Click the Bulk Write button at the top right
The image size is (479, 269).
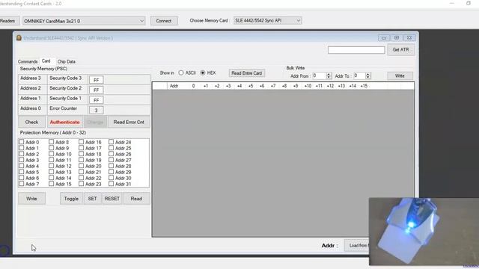click(400, 75)
